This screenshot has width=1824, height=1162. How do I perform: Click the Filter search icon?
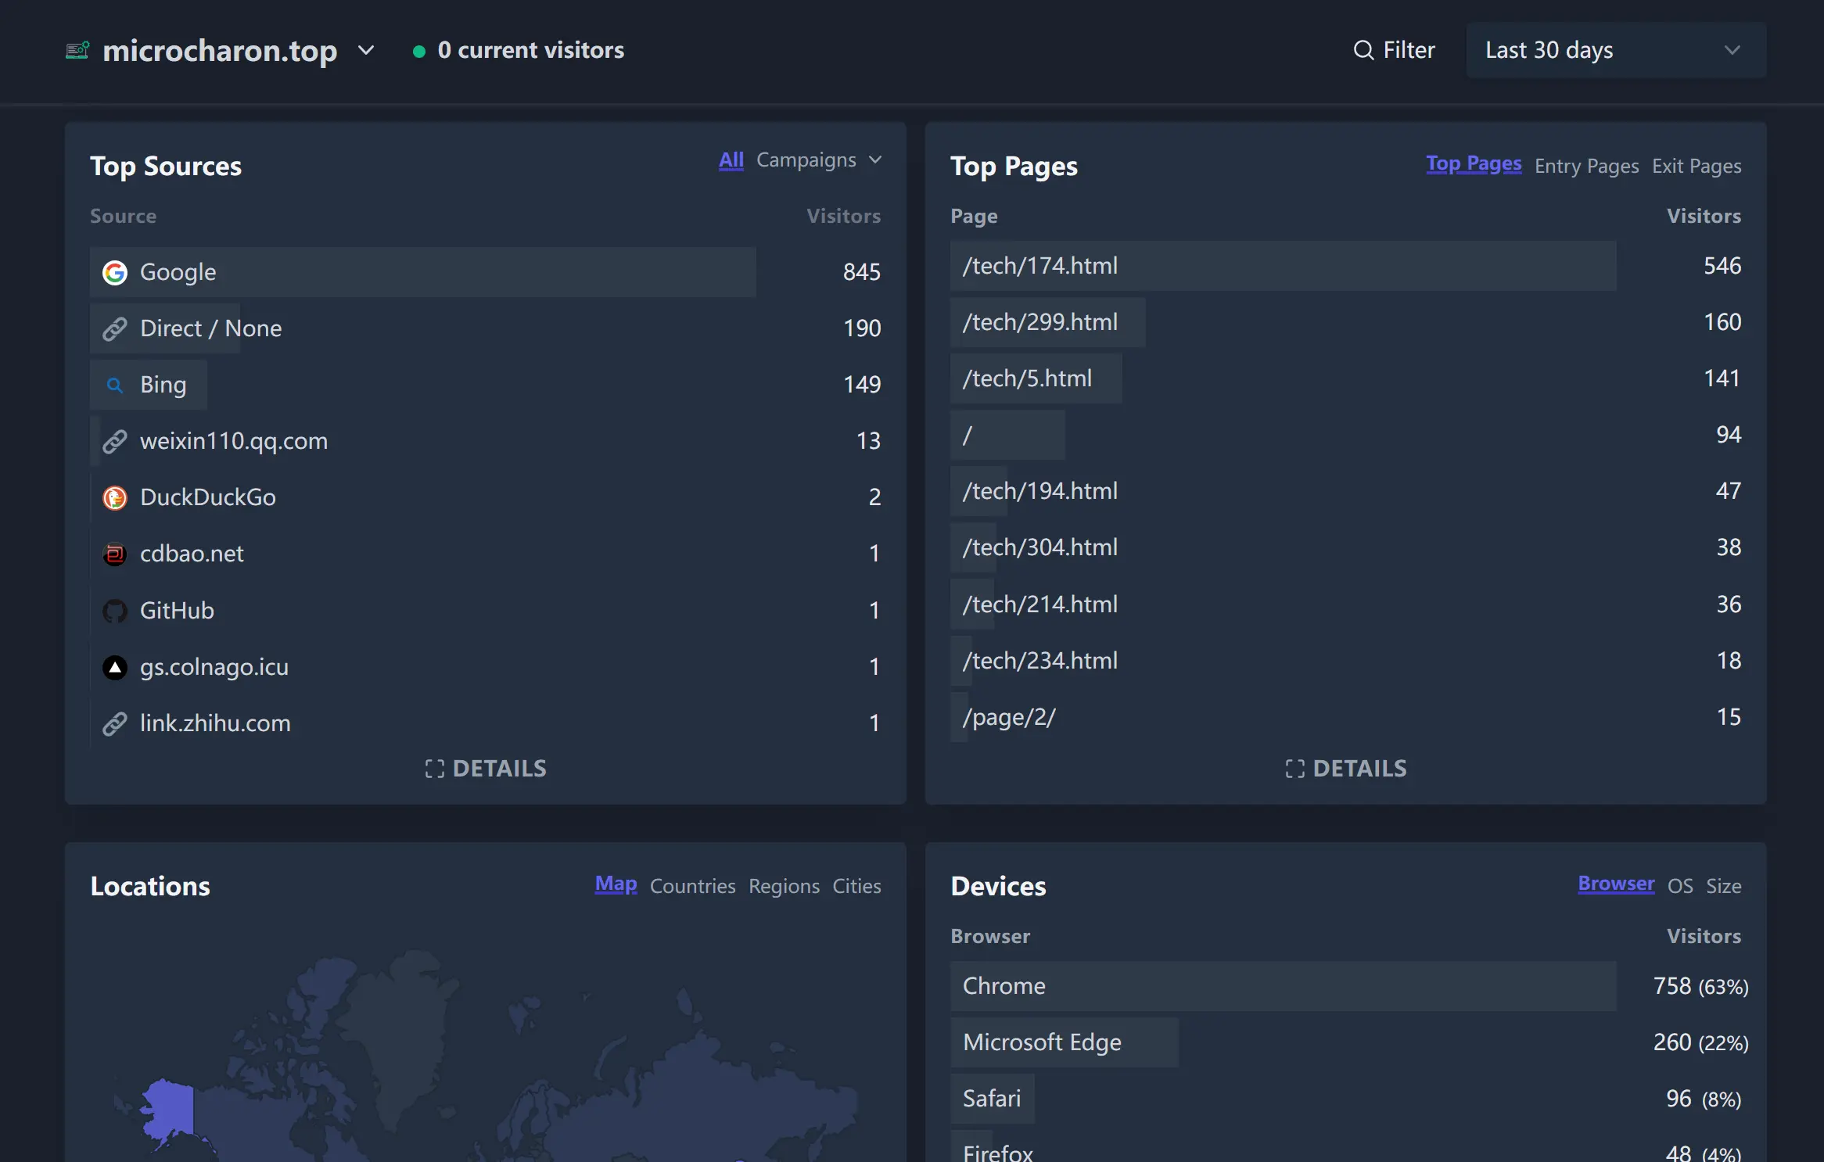[1363, 49]
